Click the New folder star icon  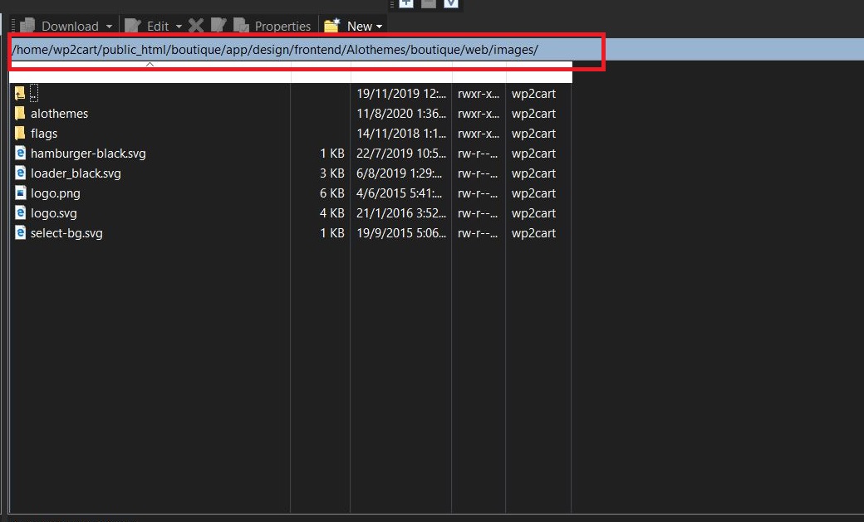coord(332,27)
